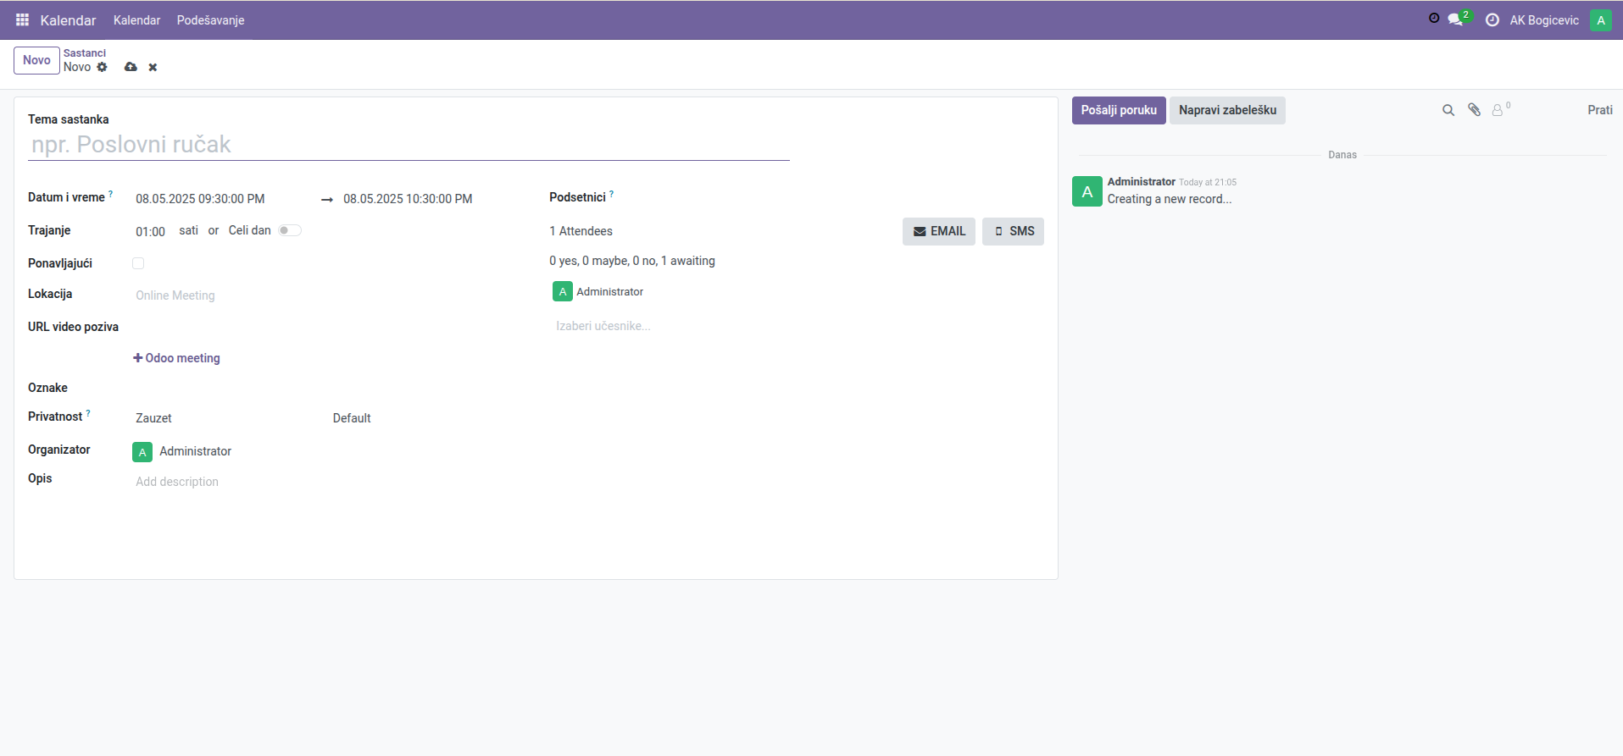This screenshot has width=1623, height=756.
Task: Click the gear actions icon beside Novo
Action: (x=103, y=67)
